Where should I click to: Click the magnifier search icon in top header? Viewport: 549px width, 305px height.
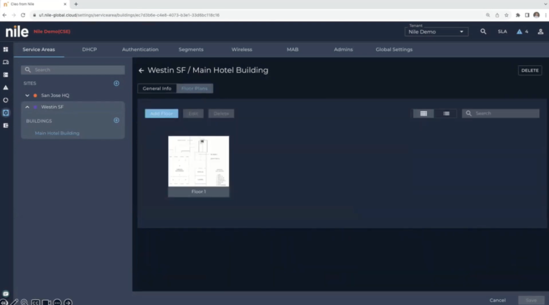483,32
